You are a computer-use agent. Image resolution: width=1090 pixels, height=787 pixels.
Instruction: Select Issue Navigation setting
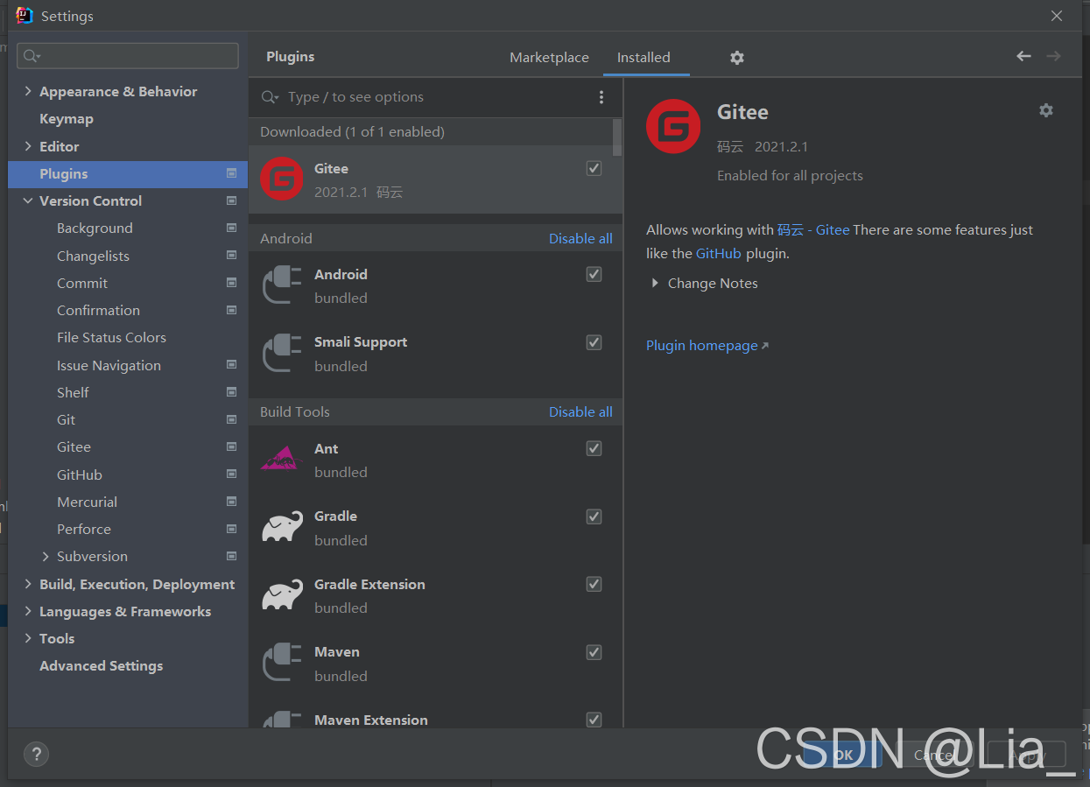tap(109, 365)
